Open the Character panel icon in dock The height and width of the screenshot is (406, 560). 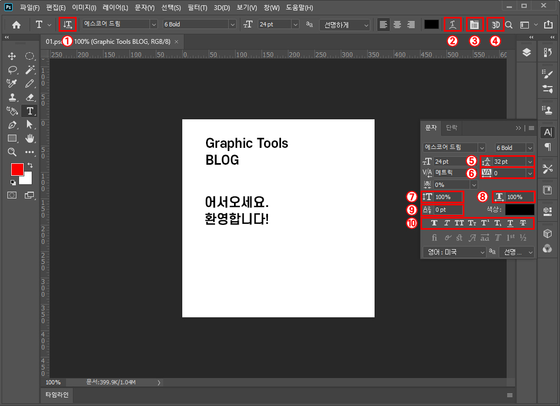pyautogui.click(x=547, y=133)
